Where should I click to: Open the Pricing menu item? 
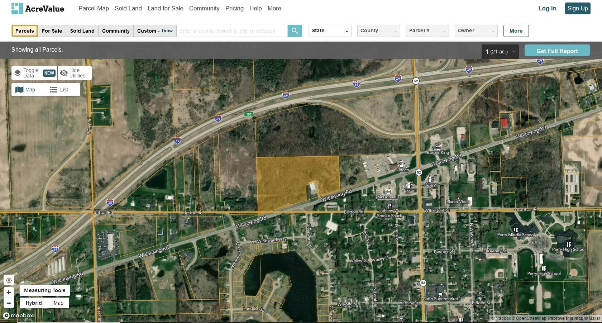coord(234,8)
